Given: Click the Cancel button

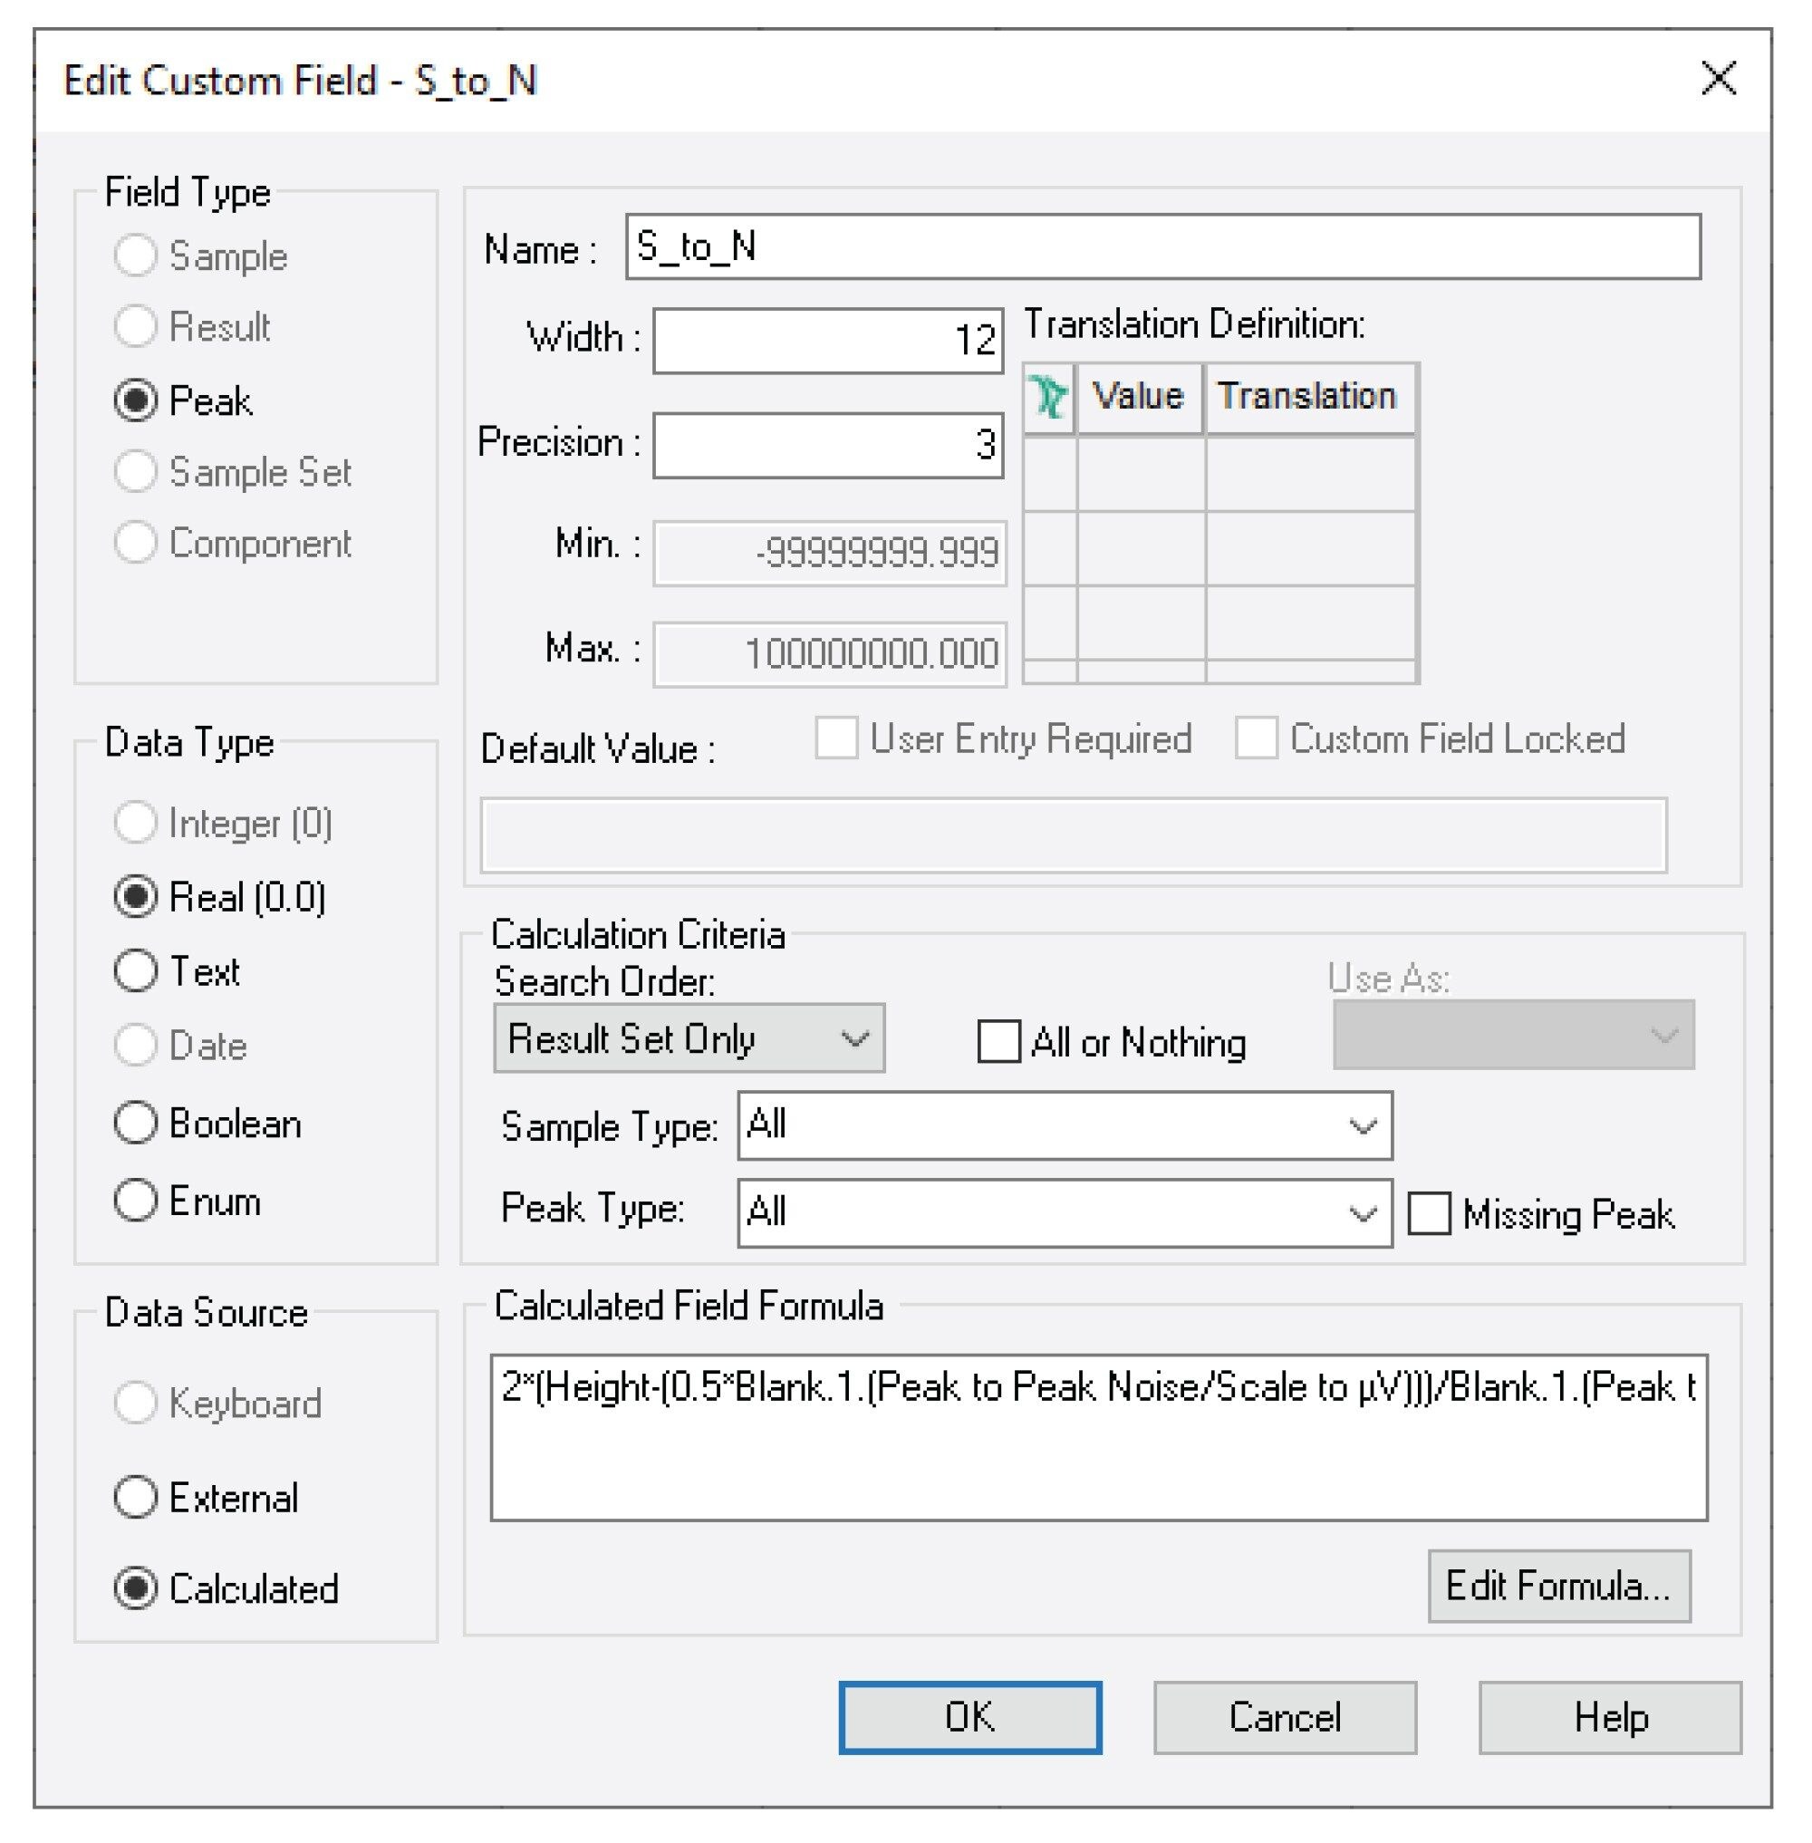Looking at the screenshot, I should click(1285, 1718).
